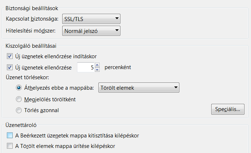Select the Megjelölés töröltként radio option

click(19, 99)
